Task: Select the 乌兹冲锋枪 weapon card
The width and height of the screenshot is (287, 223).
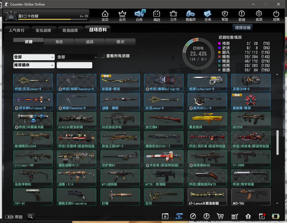Action: tap(33, 178)
